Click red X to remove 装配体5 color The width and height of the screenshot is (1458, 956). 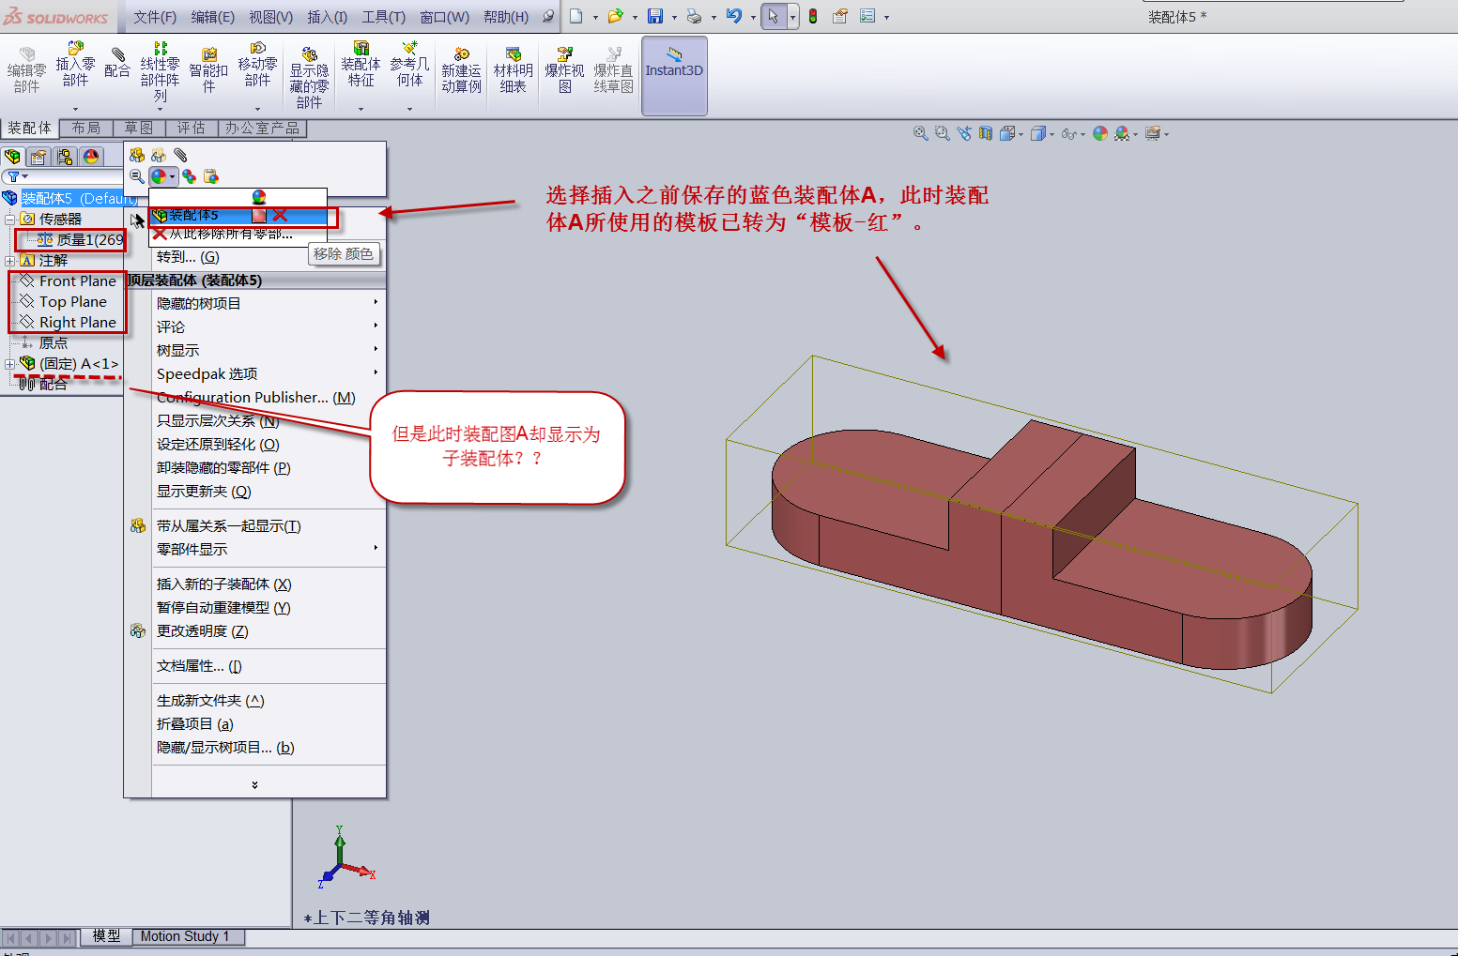280,216
